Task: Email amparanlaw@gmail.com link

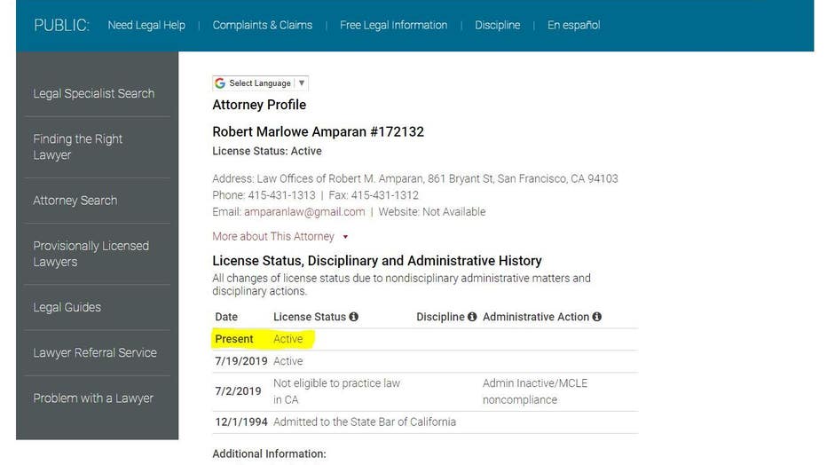Action: coord(304,212)
